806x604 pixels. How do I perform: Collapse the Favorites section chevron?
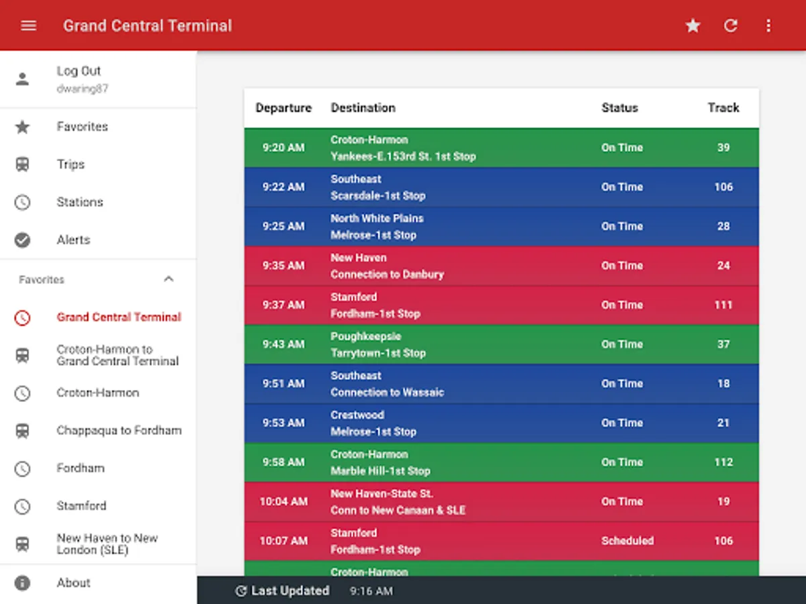[x=169, y=279]
